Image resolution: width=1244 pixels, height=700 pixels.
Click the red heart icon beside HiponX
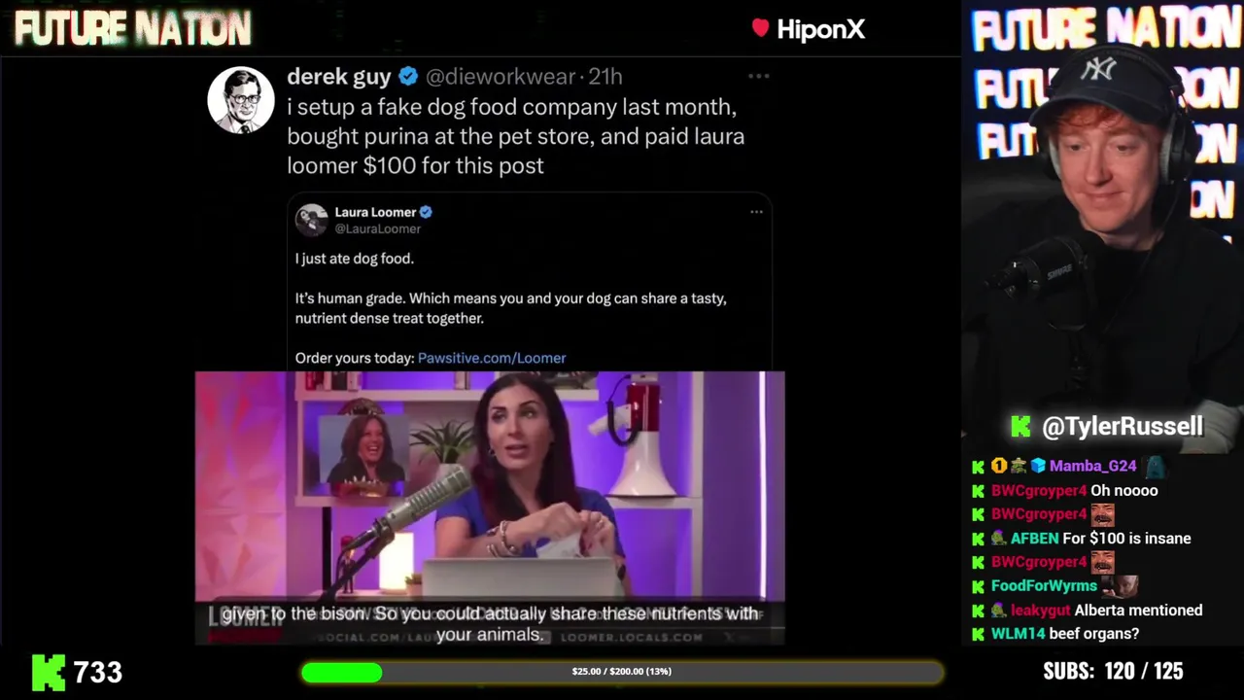pos(760,28)
